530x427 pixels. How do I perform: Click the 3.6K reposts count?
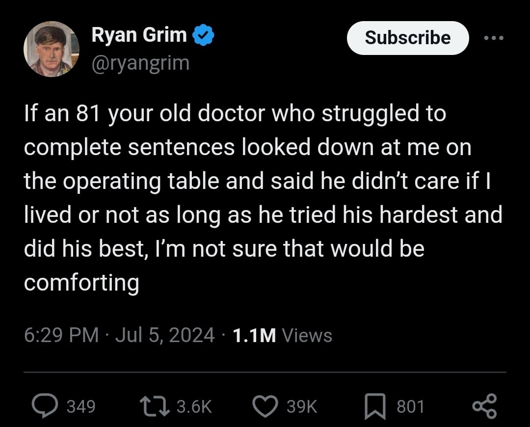(x=194, y=406)
